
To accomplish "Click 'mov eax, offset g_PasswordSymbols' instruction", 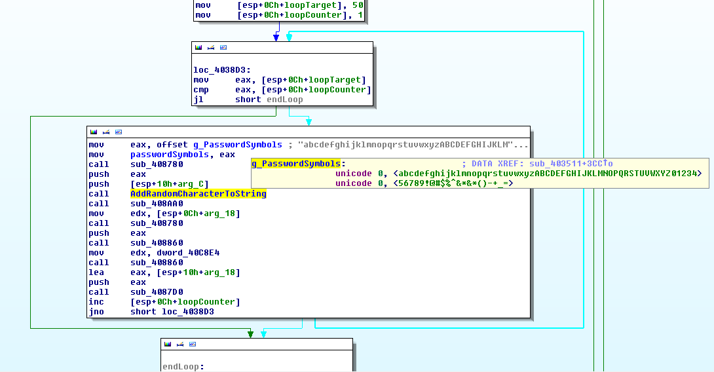I will 185,145.
